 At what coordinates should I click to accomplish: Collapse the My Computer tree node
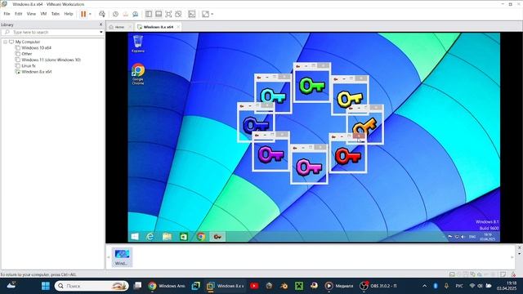click(x=6, y=42)
